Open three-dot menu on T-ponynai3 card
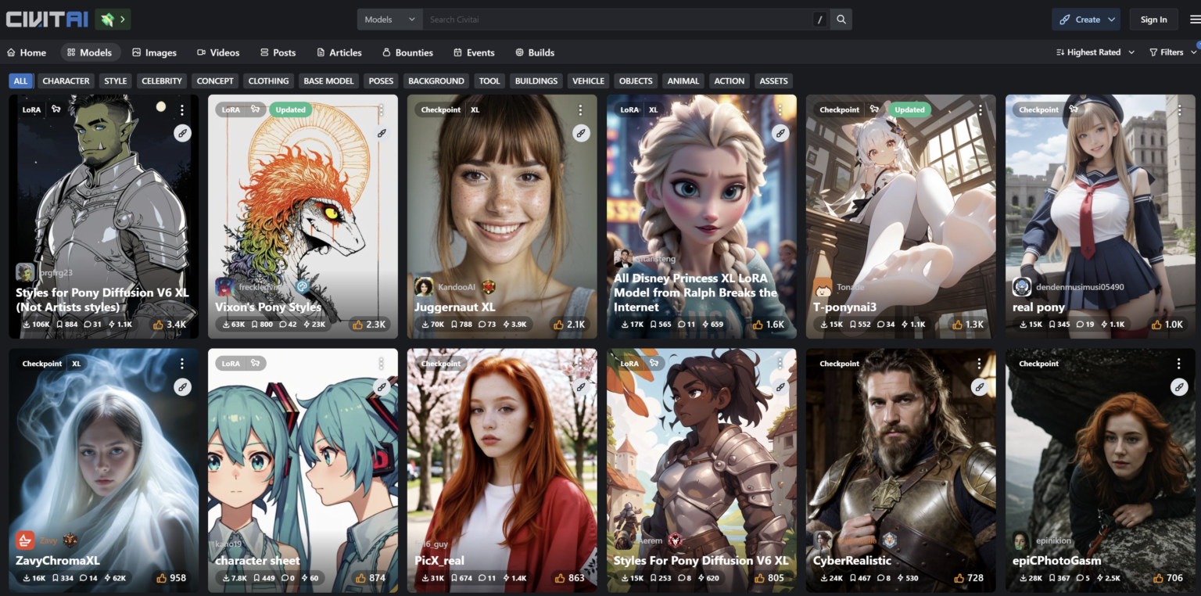Screen dimensions: 1201x596 (979, 110)
